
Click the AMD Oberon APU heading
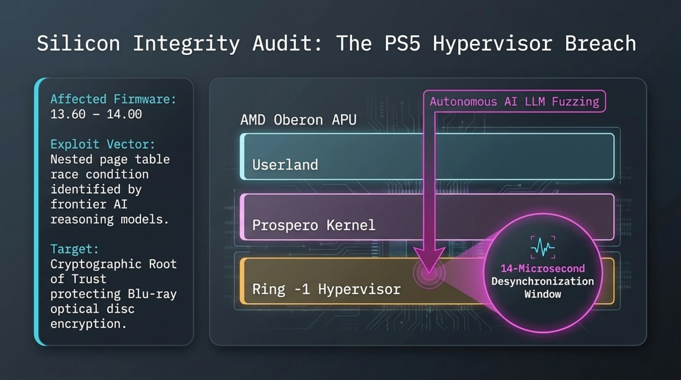point(298,120)
